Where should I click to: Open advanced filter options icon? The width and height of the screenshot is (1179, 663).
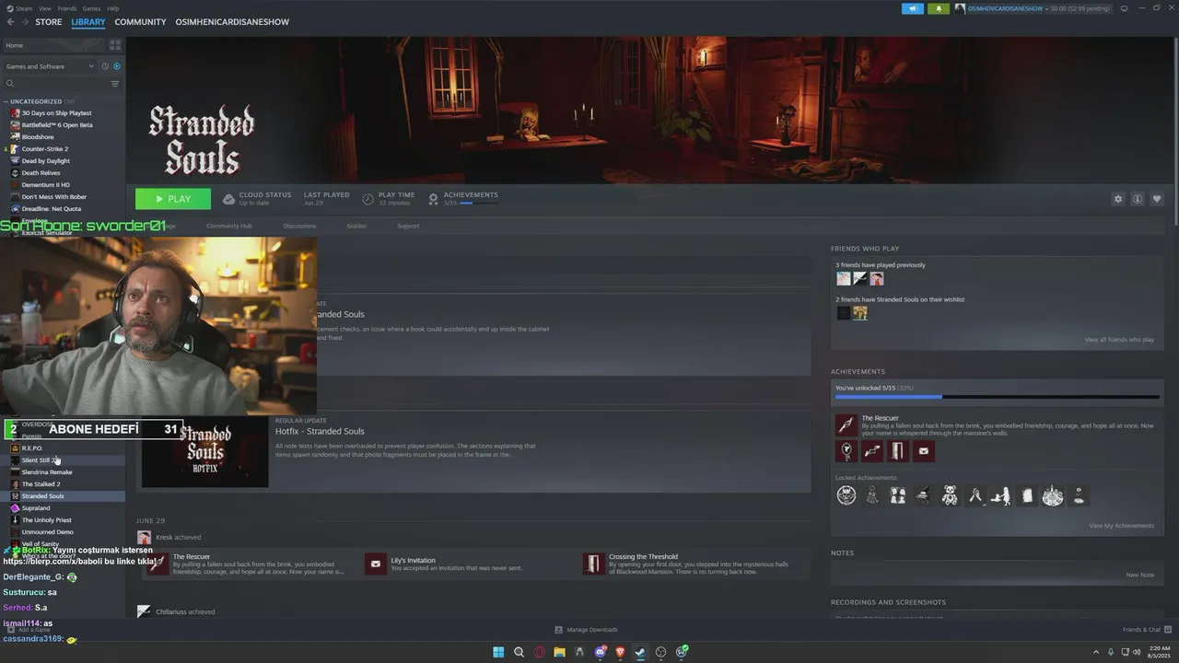(115, 84)
